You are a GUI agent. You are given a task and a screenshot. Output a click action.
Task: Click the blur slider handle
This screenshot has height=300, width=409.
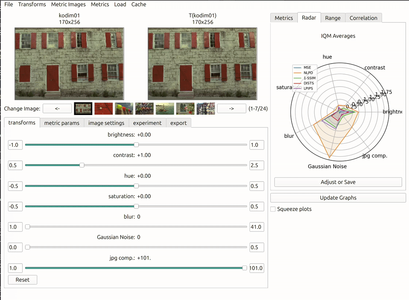(x=27, y=227)
